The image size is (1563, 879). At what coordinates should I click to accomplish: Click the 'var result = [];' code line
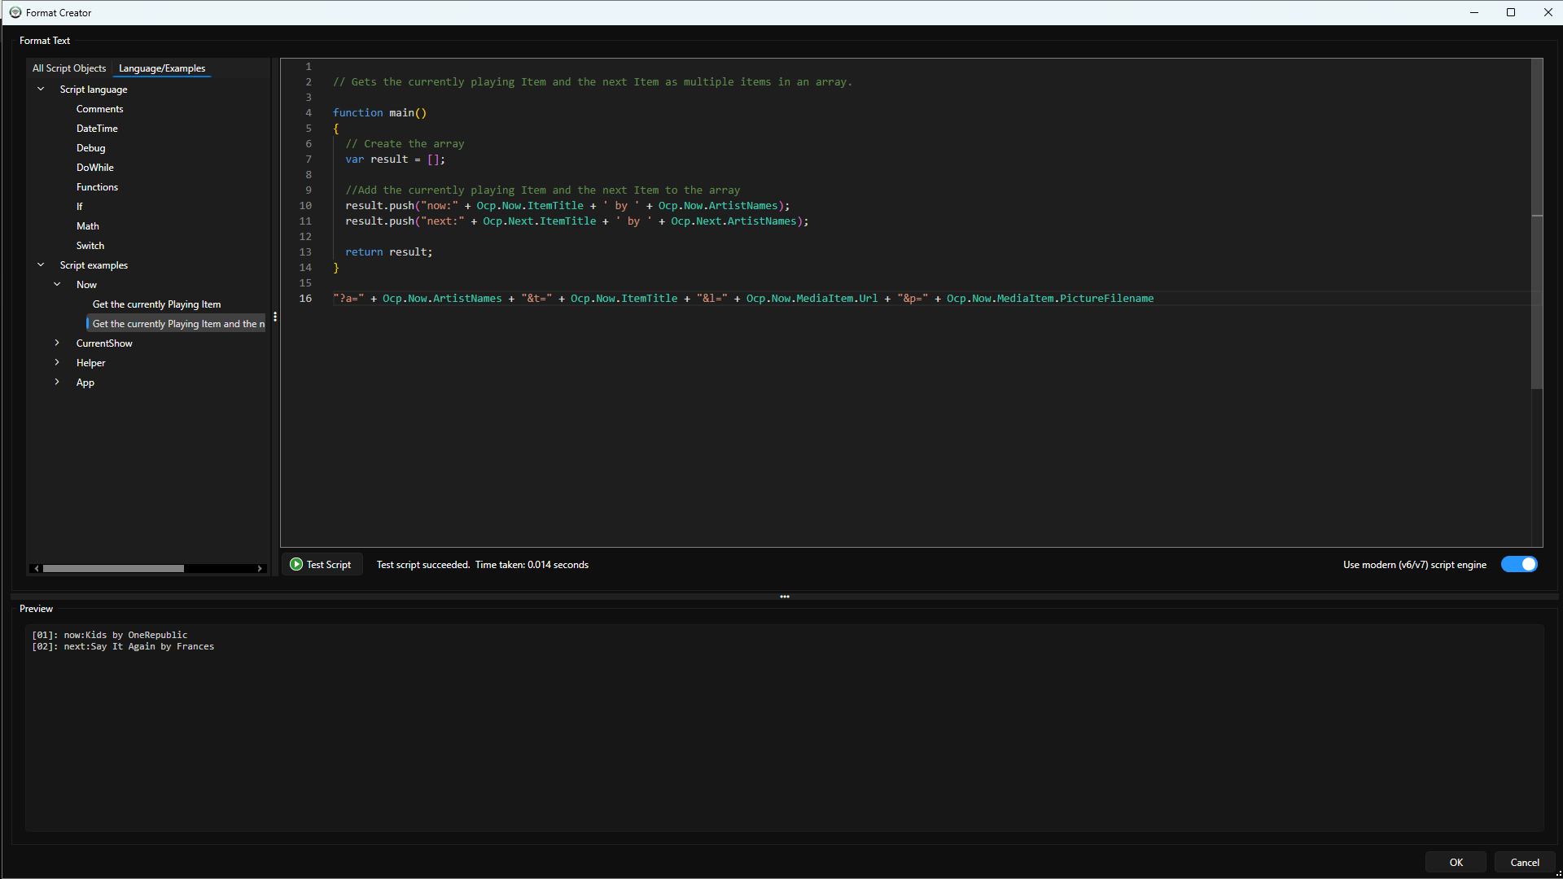tap(395, 159)
